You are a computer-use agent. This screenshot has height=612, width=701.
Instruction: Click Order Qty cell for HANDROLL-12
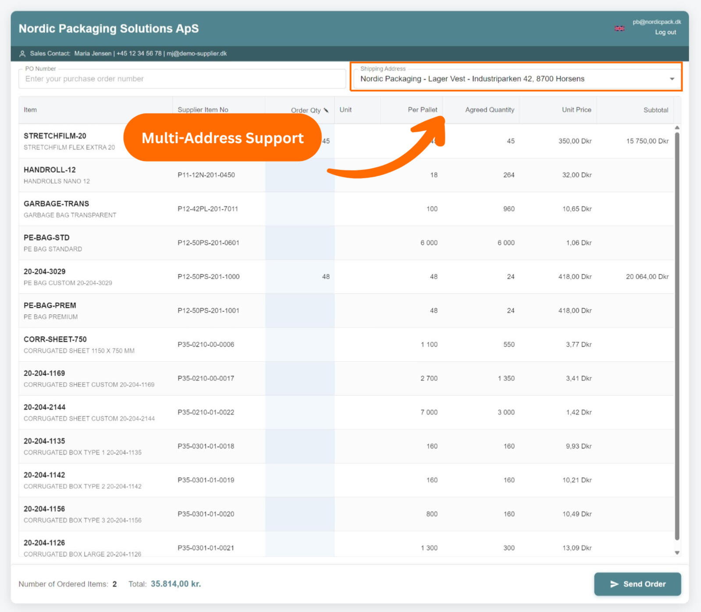tap(299, 175)
